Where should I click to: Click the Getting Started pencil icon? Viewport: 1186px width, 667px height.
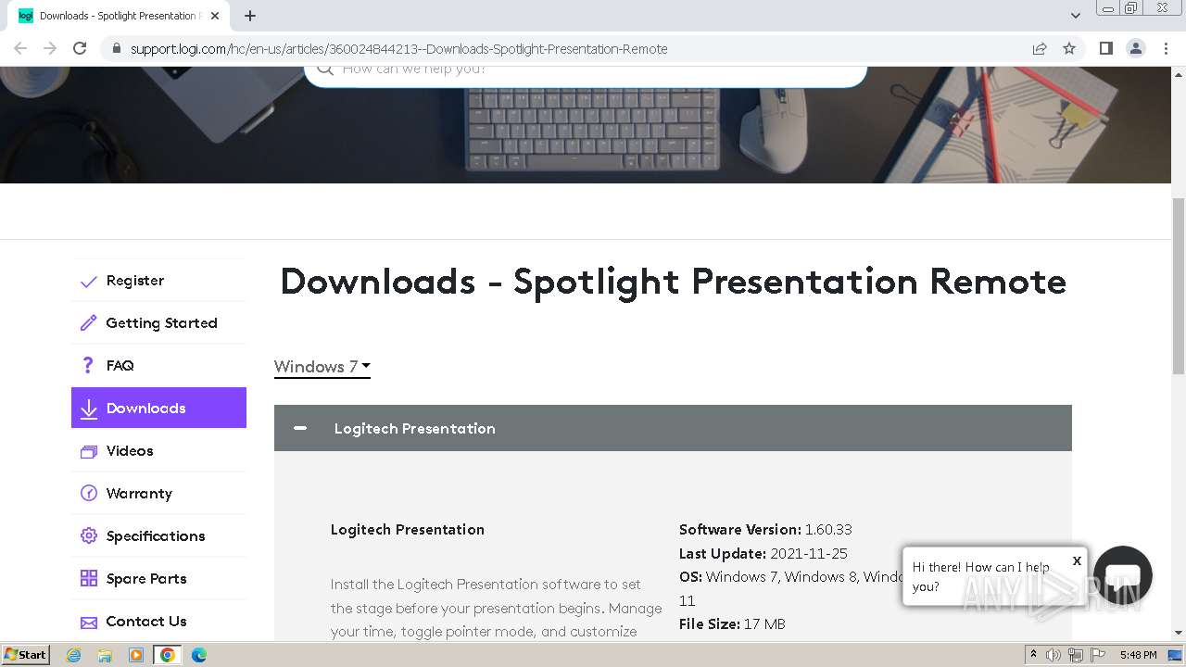[x=89, y=323]
